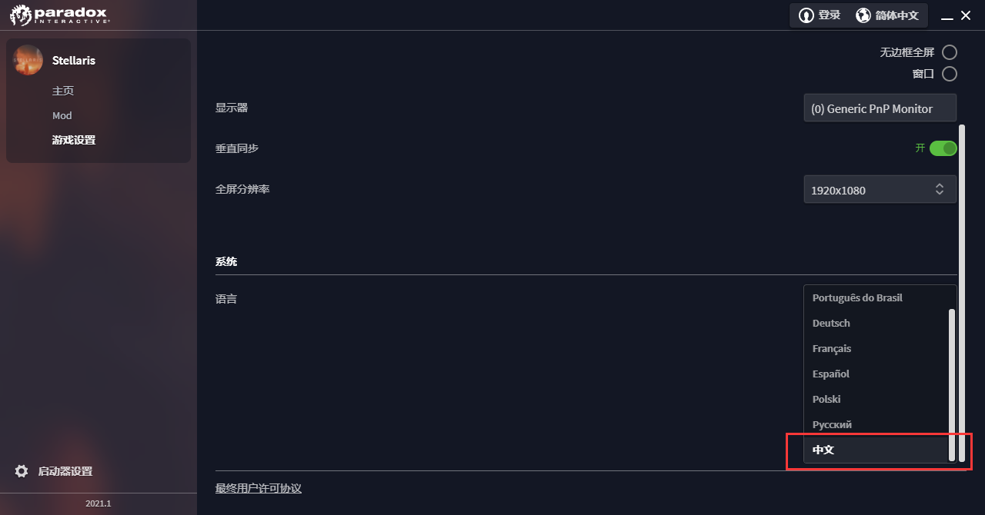Click the Stellaris game thumbnail
Screen dimensions: 985x515
28,60
